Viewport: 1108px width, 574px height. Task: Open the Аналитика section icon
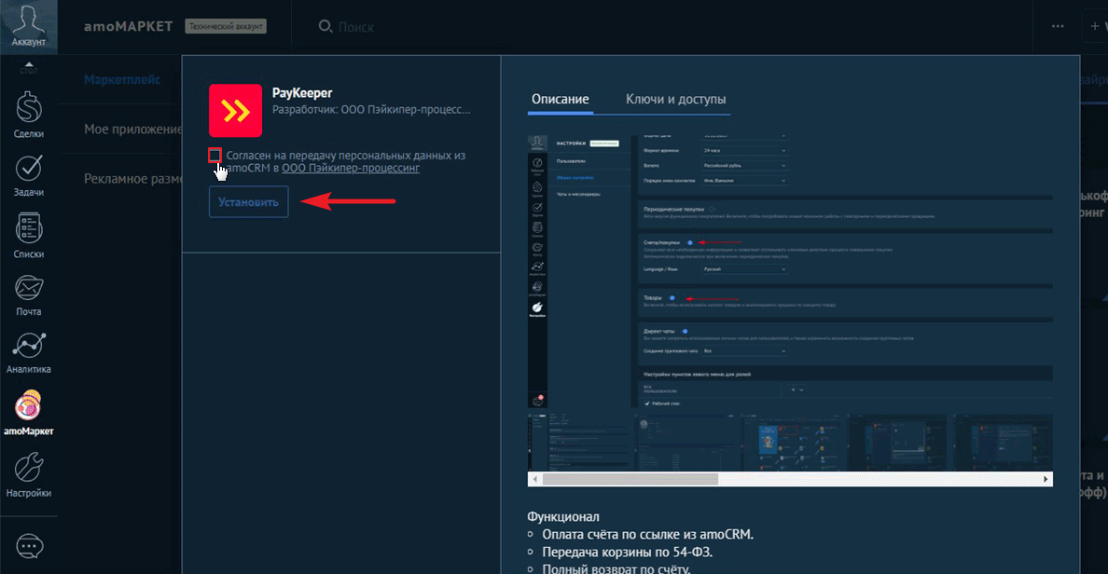[29, 346]
